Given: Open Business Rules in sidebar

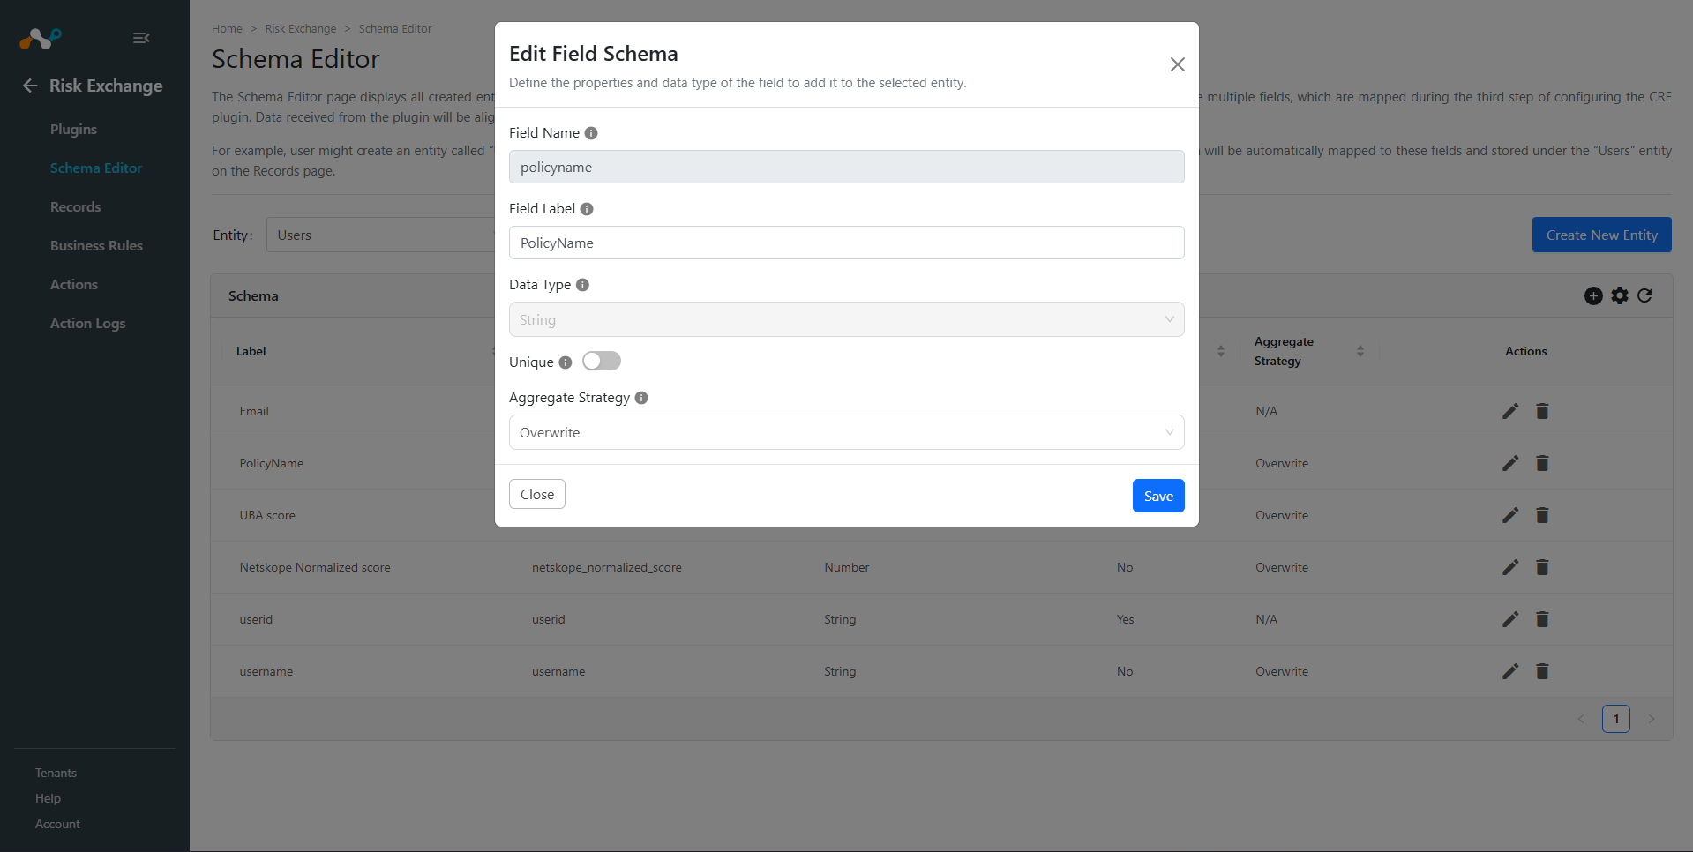Looking at the screenshot, I should (96, 246).
